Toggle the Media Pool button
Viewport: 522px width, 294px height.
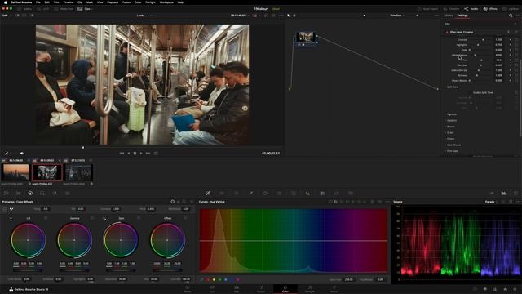64,9
